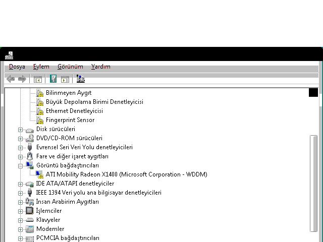Click the Fare ve diğer işaret aygıtları mouse icon
The image size is (323, 242).
[30, 156]
